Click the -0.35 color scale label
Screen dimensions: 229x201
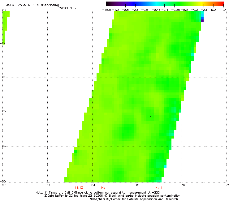click(x=176, y=10)
